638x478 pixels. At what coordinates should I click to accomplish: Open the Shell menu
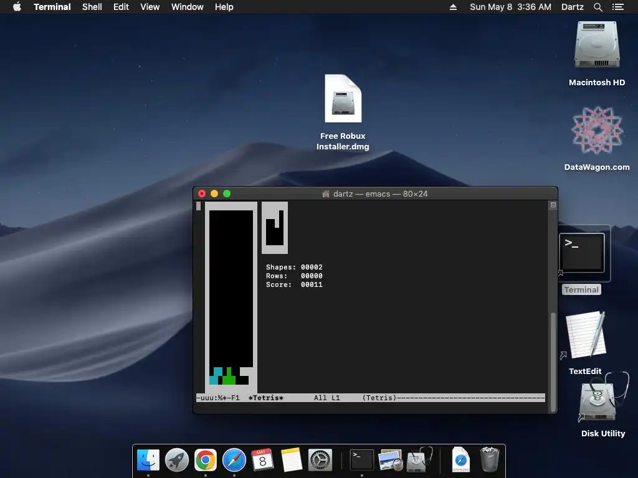point(92,7)
